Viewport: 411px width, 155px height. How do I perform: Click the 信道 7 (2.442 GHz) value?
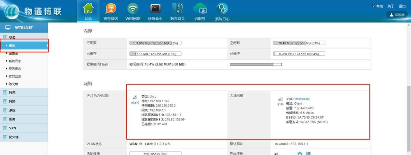coord(304,108)
